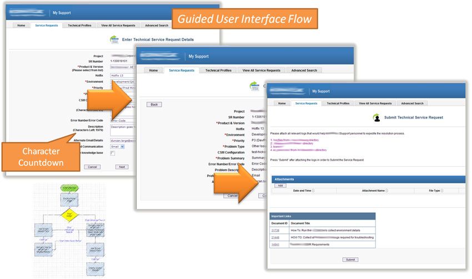472x279 pixels.
Task: Click the Next button in leftmost form
Action: 123,167
